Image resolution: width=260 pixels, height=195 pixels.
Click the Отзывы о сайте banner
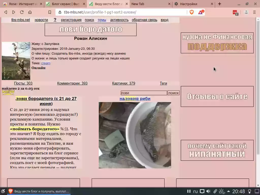[217, 96]
